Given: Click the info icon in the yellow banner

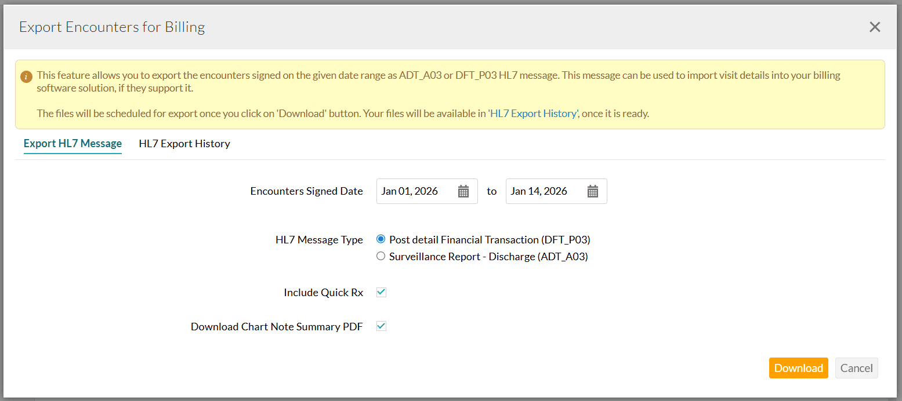Looking at the screenshot, I should (x=27, y=75).
